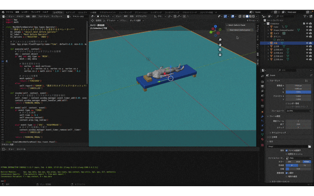Select solid viewport shading icon
This screenshot has height=196, width=314.
[x=247, y=16]
